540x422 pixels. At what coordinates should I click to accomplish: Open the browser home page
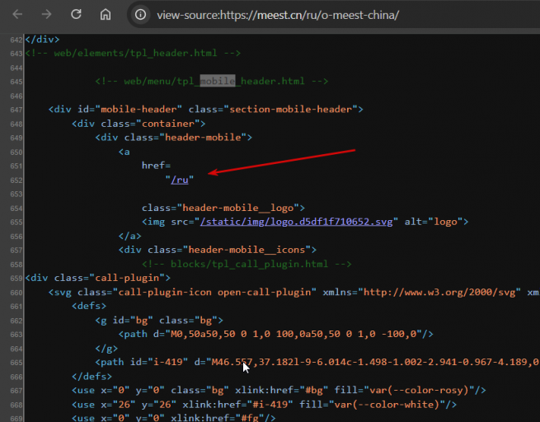(106, 15)
